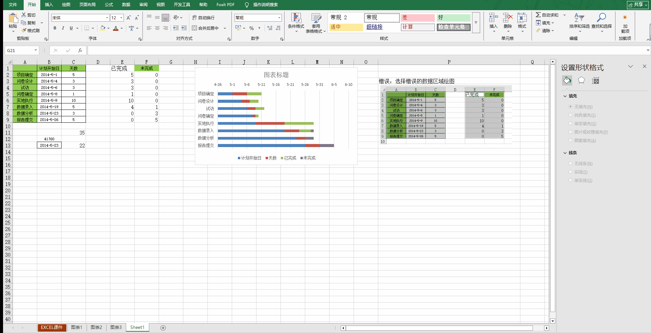Click the italic formatting icon
This screenshot has width=651, height=333.
pyautogui.click(x=63, y=28)
